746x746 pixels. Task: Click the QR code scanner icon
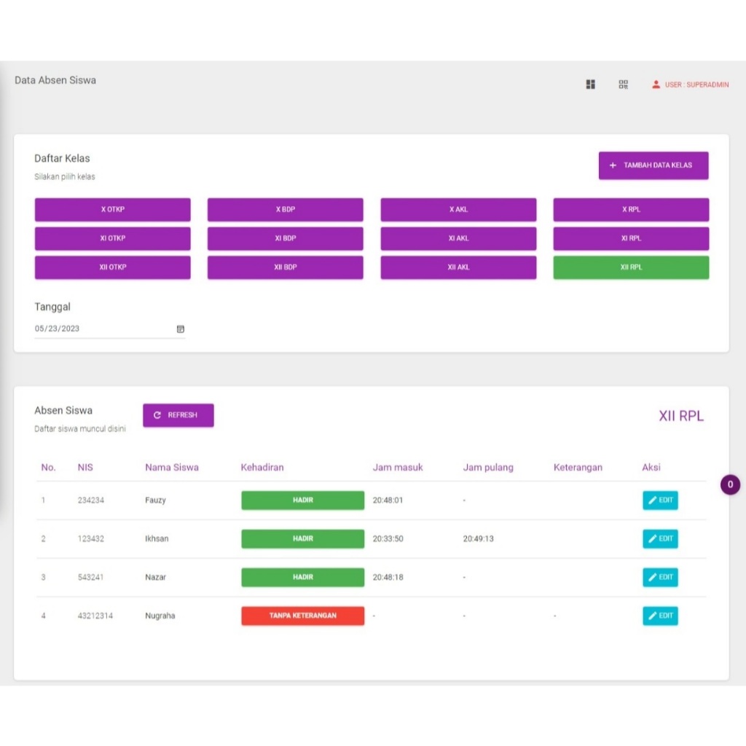tap(623, 85)
